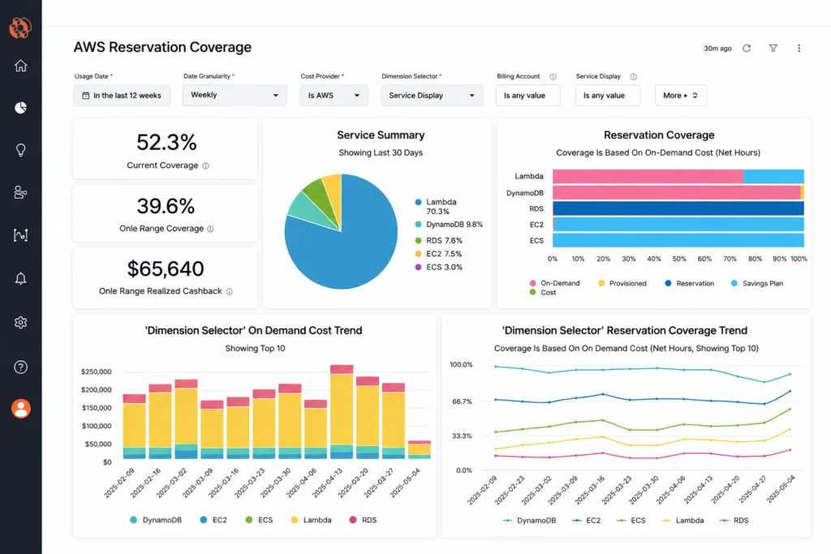Toggle DynamoDB line in Coverage Trend legend
The width and height of the screenshot is (831, 554).
point(529,521)
